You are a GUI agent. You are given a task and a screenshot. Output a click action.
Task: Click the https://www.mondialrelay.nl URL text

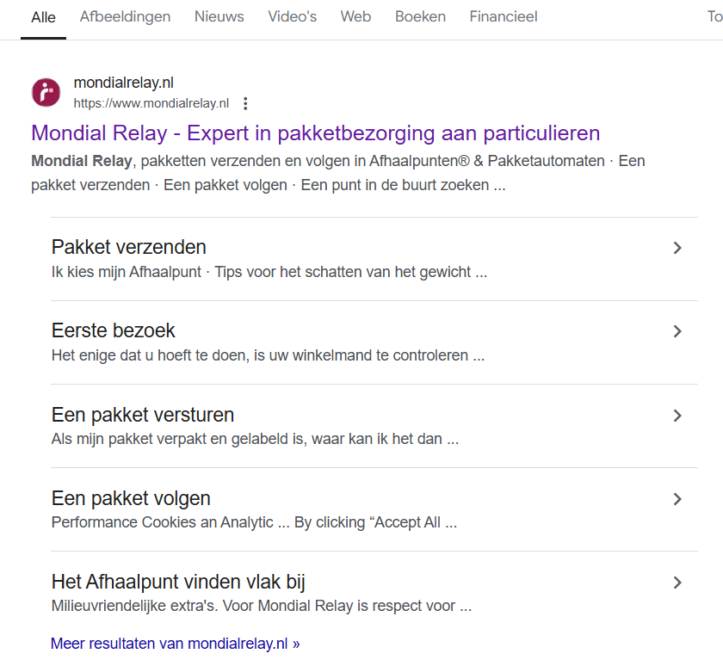coord(151,103)
